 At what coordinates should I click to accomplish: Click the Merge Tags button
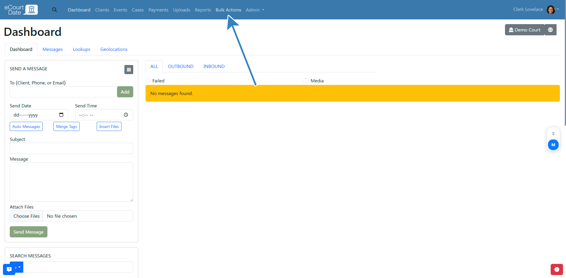click(x=66, y=126)
